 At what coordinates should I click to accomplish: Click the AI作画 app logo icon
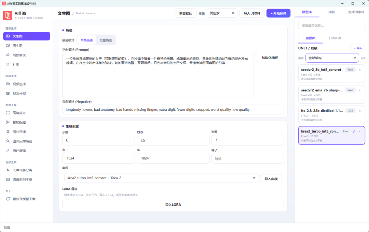click(x=8, y=15)
